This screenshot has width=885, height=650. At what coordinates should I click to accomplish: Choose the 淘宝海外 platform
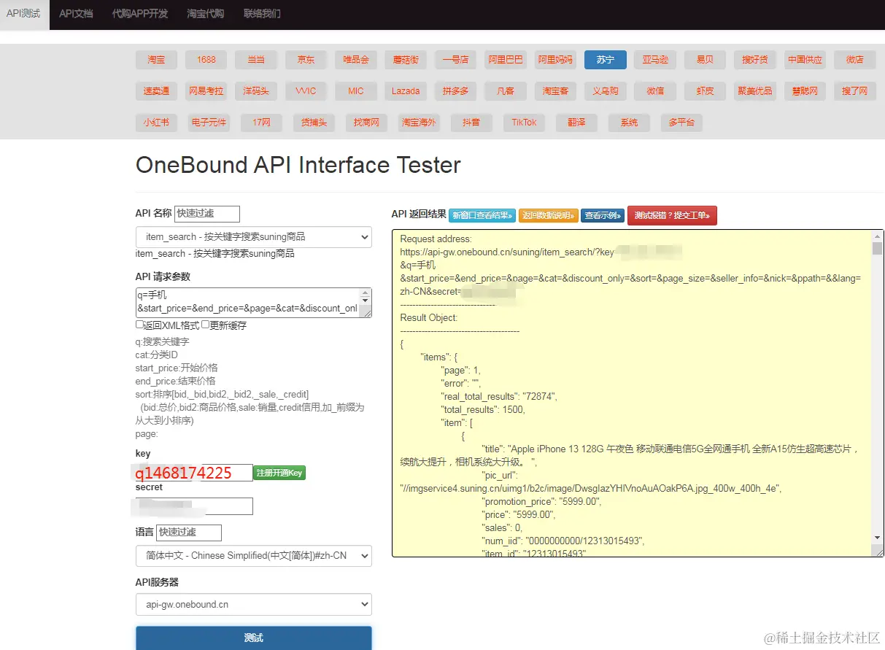tap(419, 123)
